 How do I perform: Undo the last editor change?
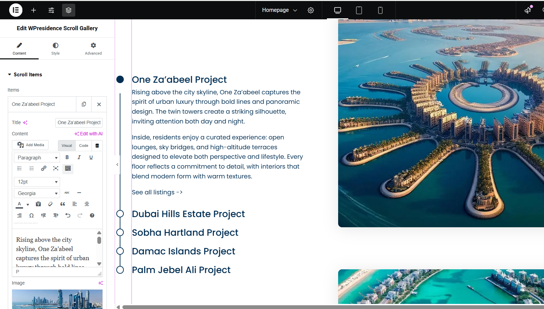pos(68,215)
